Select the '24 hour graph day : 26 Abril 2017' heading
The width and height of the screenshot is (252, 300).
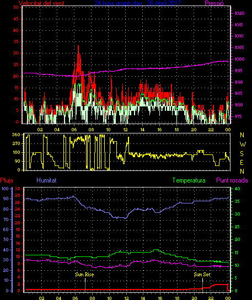137,3
